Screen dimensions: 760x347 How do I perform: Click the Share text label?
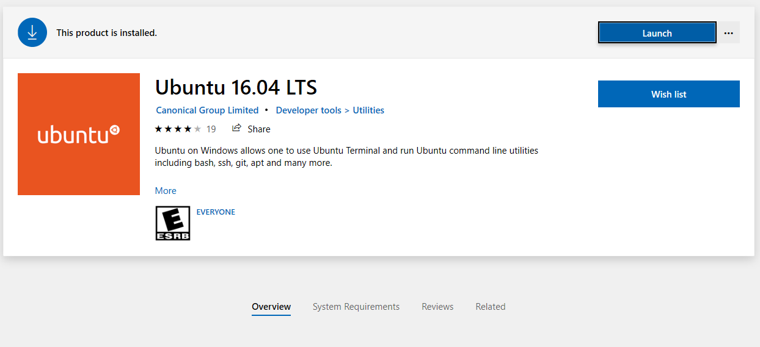(x=259, y=129)
